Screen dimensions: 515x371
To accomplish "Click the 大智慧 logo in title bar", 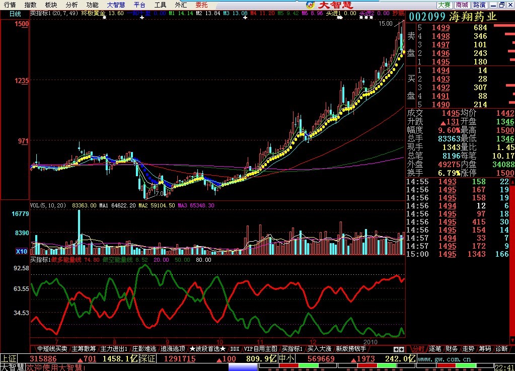I will 330,5.
